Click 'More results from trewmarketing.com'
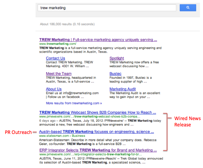This screenshot has height=168, width=203. pos(74,103)
